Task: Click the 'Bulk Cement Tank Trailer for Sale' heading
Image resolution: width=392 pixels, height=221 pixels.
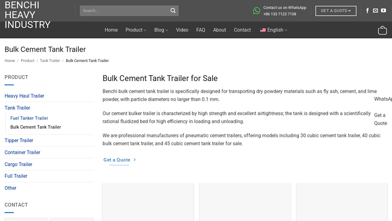Action: coord(160,78)
